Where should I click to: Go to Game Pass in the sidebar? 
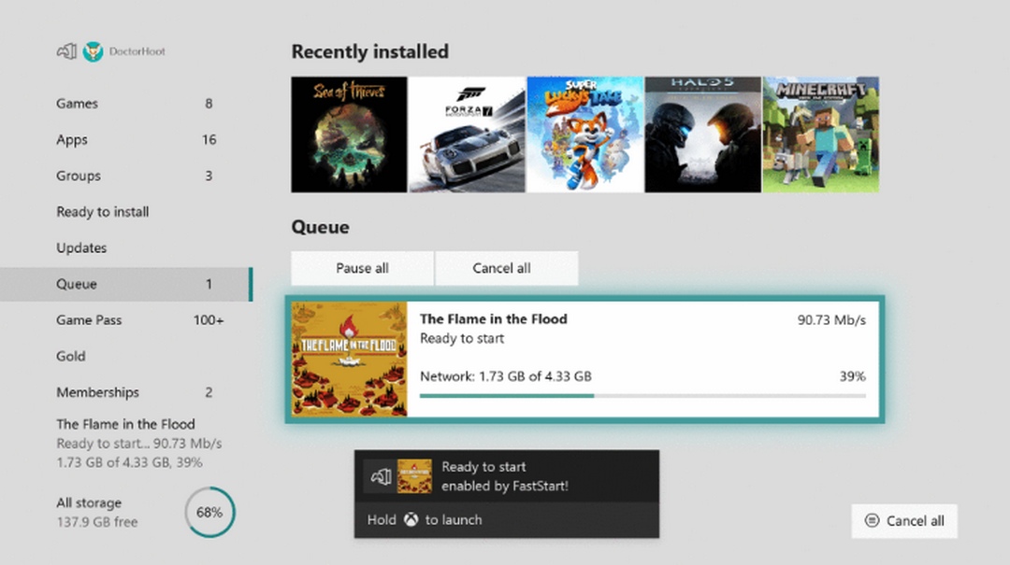pyautogui.click(x=88, y=320)
